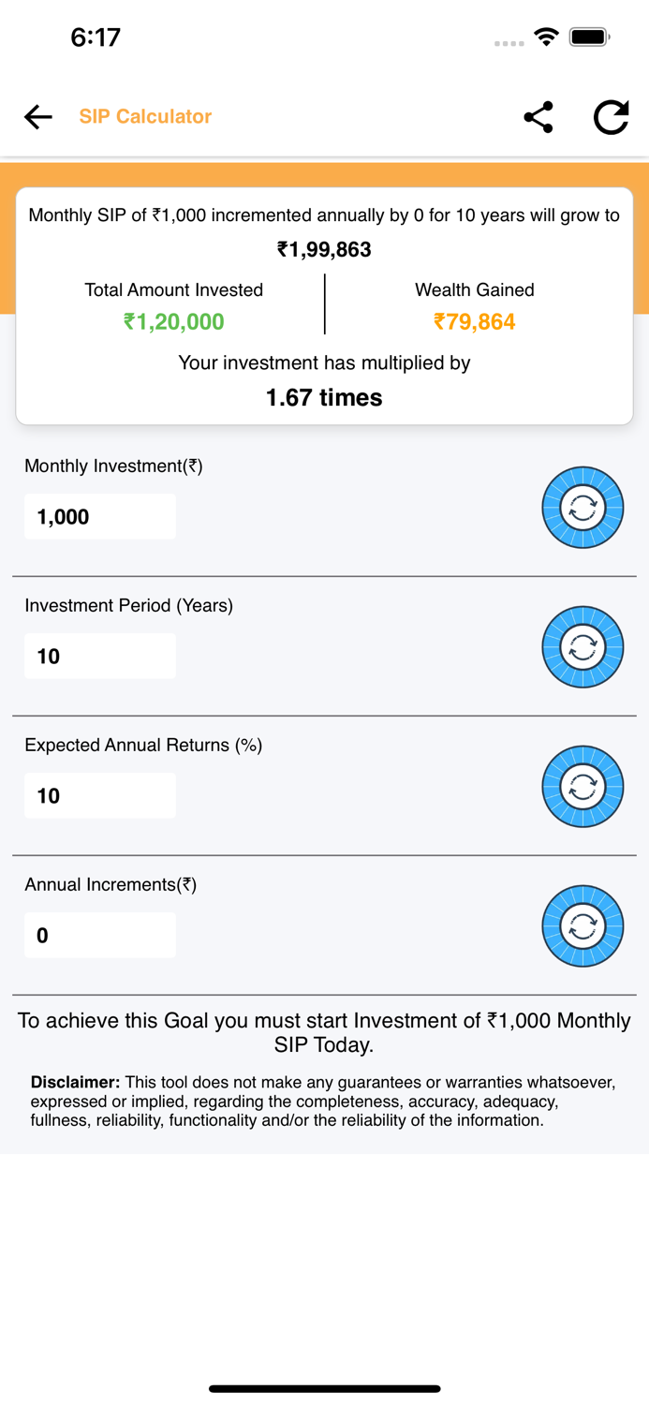Tap the final corpus value ₹1,99,863
This screenshot has width=649, height=1405.
point(324,249)
